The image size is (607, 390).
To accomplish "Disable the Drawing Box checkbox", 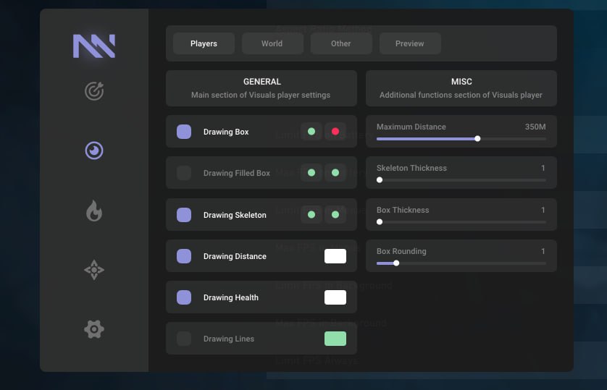I will [x=184, y=132].
